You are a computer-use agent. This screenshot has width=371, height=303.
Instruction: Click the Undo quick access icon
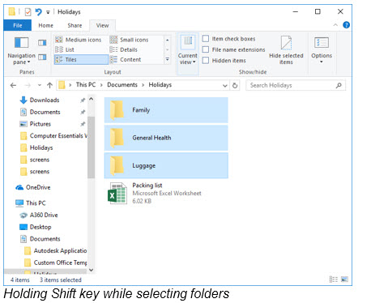(39, 12)
